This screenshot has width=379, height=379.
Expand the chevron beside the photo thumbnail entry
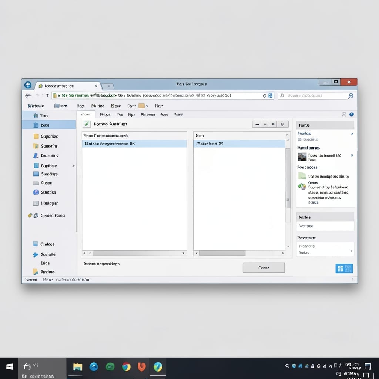(352, 155)
